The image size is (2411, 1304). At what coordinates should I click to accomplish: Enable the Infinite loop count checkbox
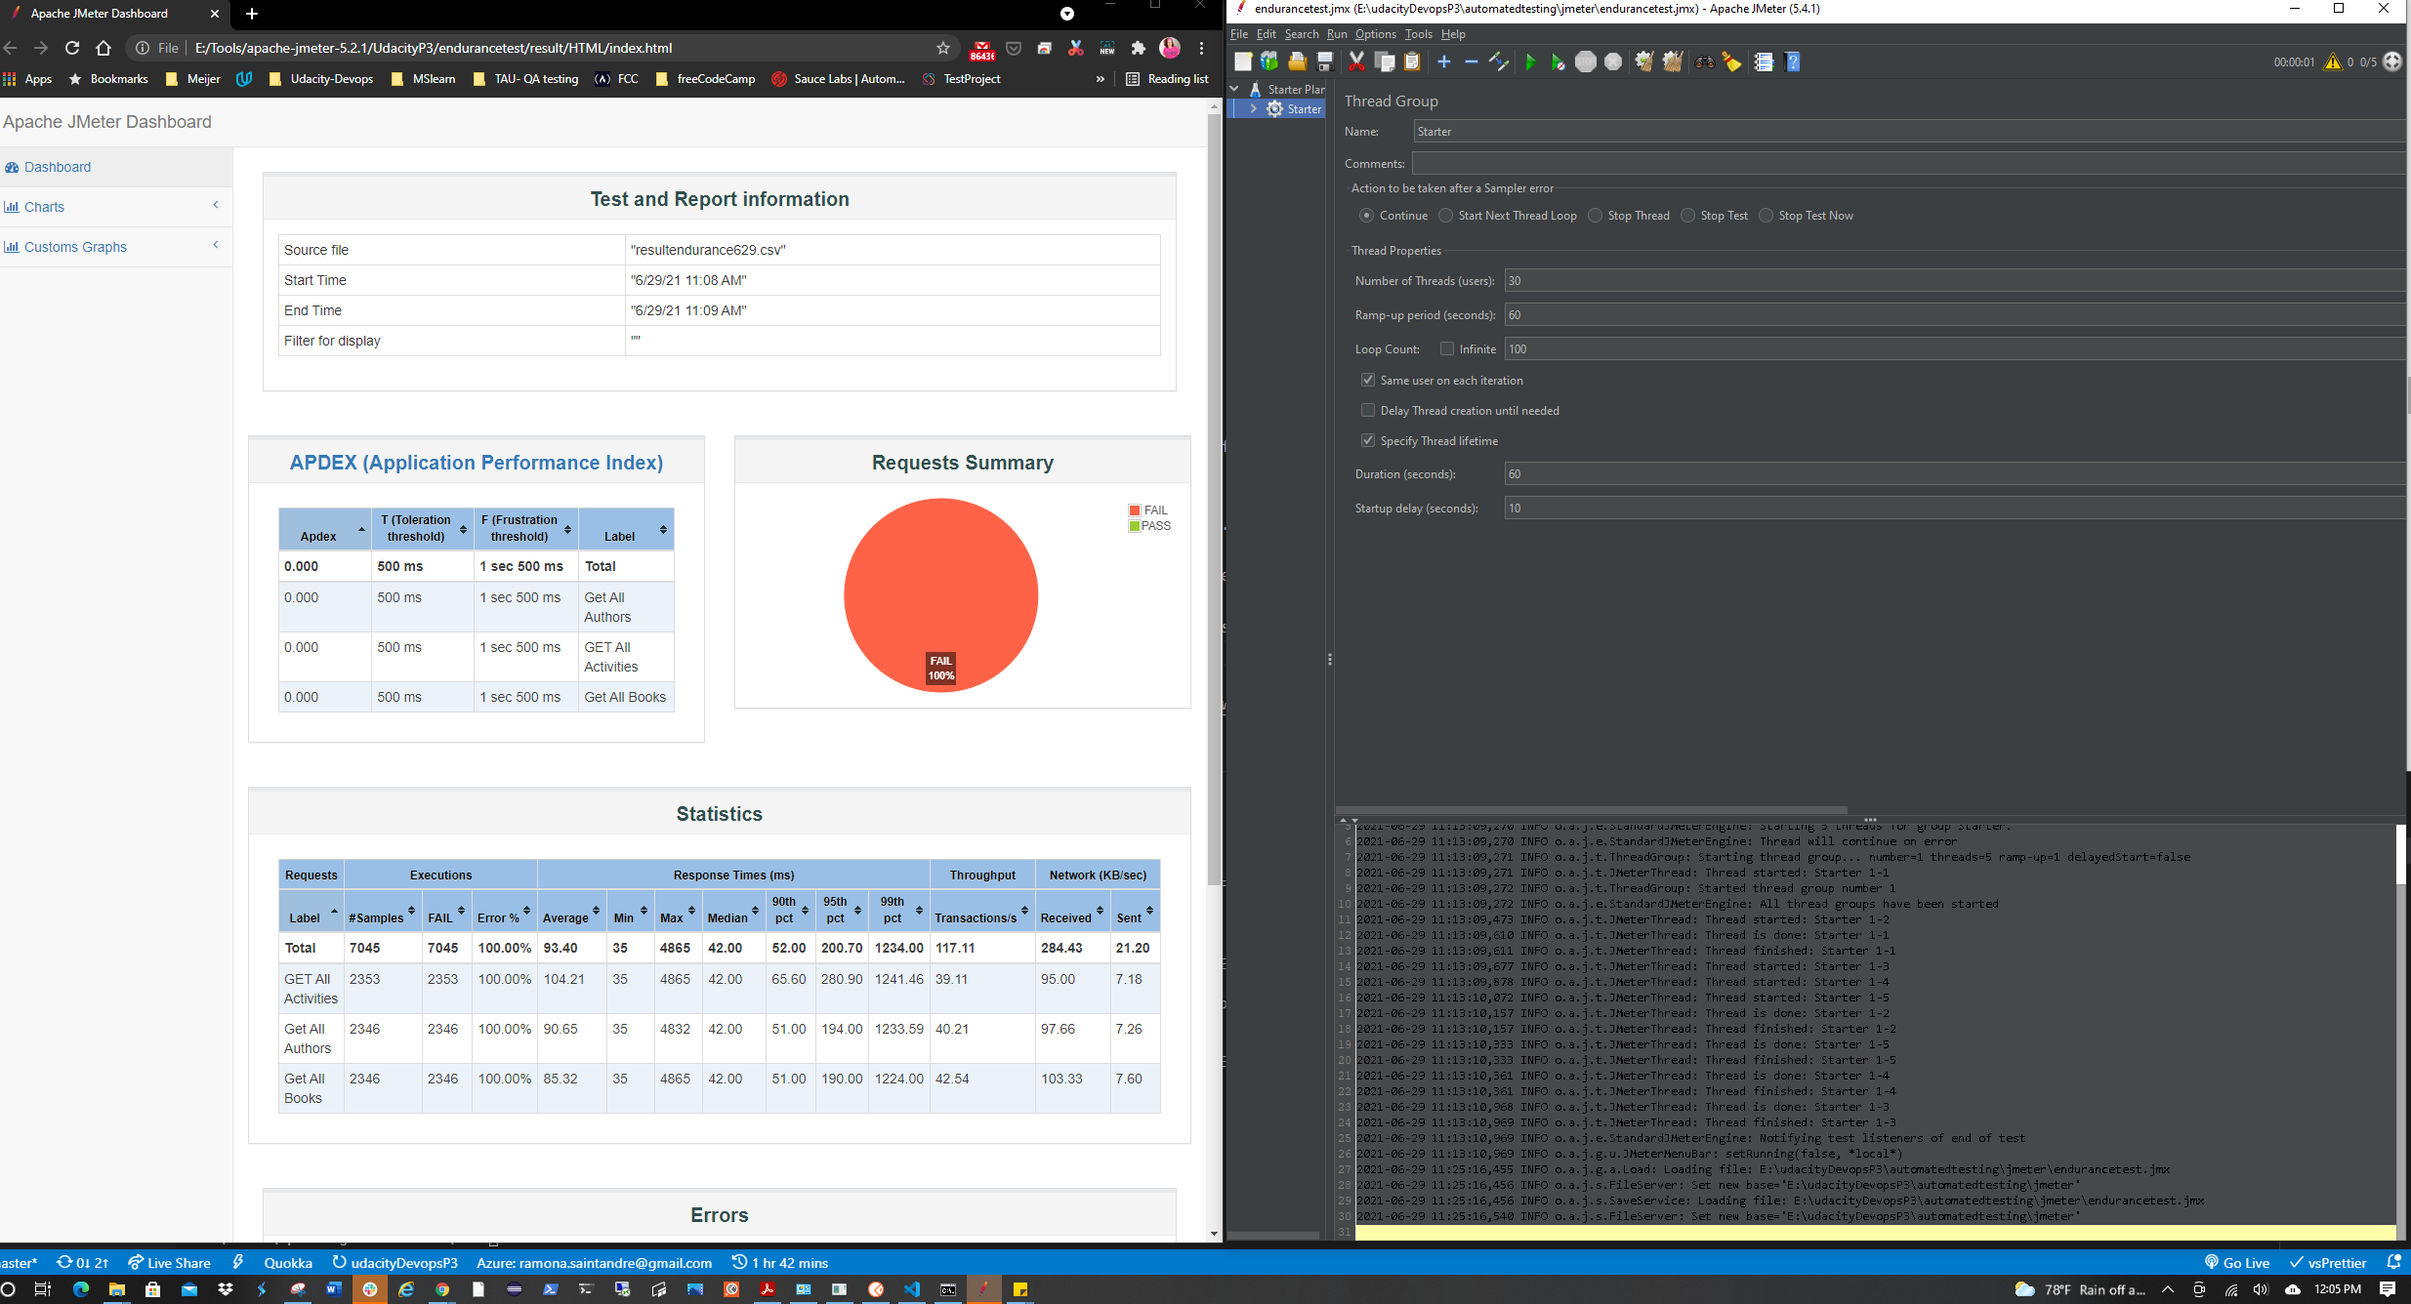pos(1448,348)
